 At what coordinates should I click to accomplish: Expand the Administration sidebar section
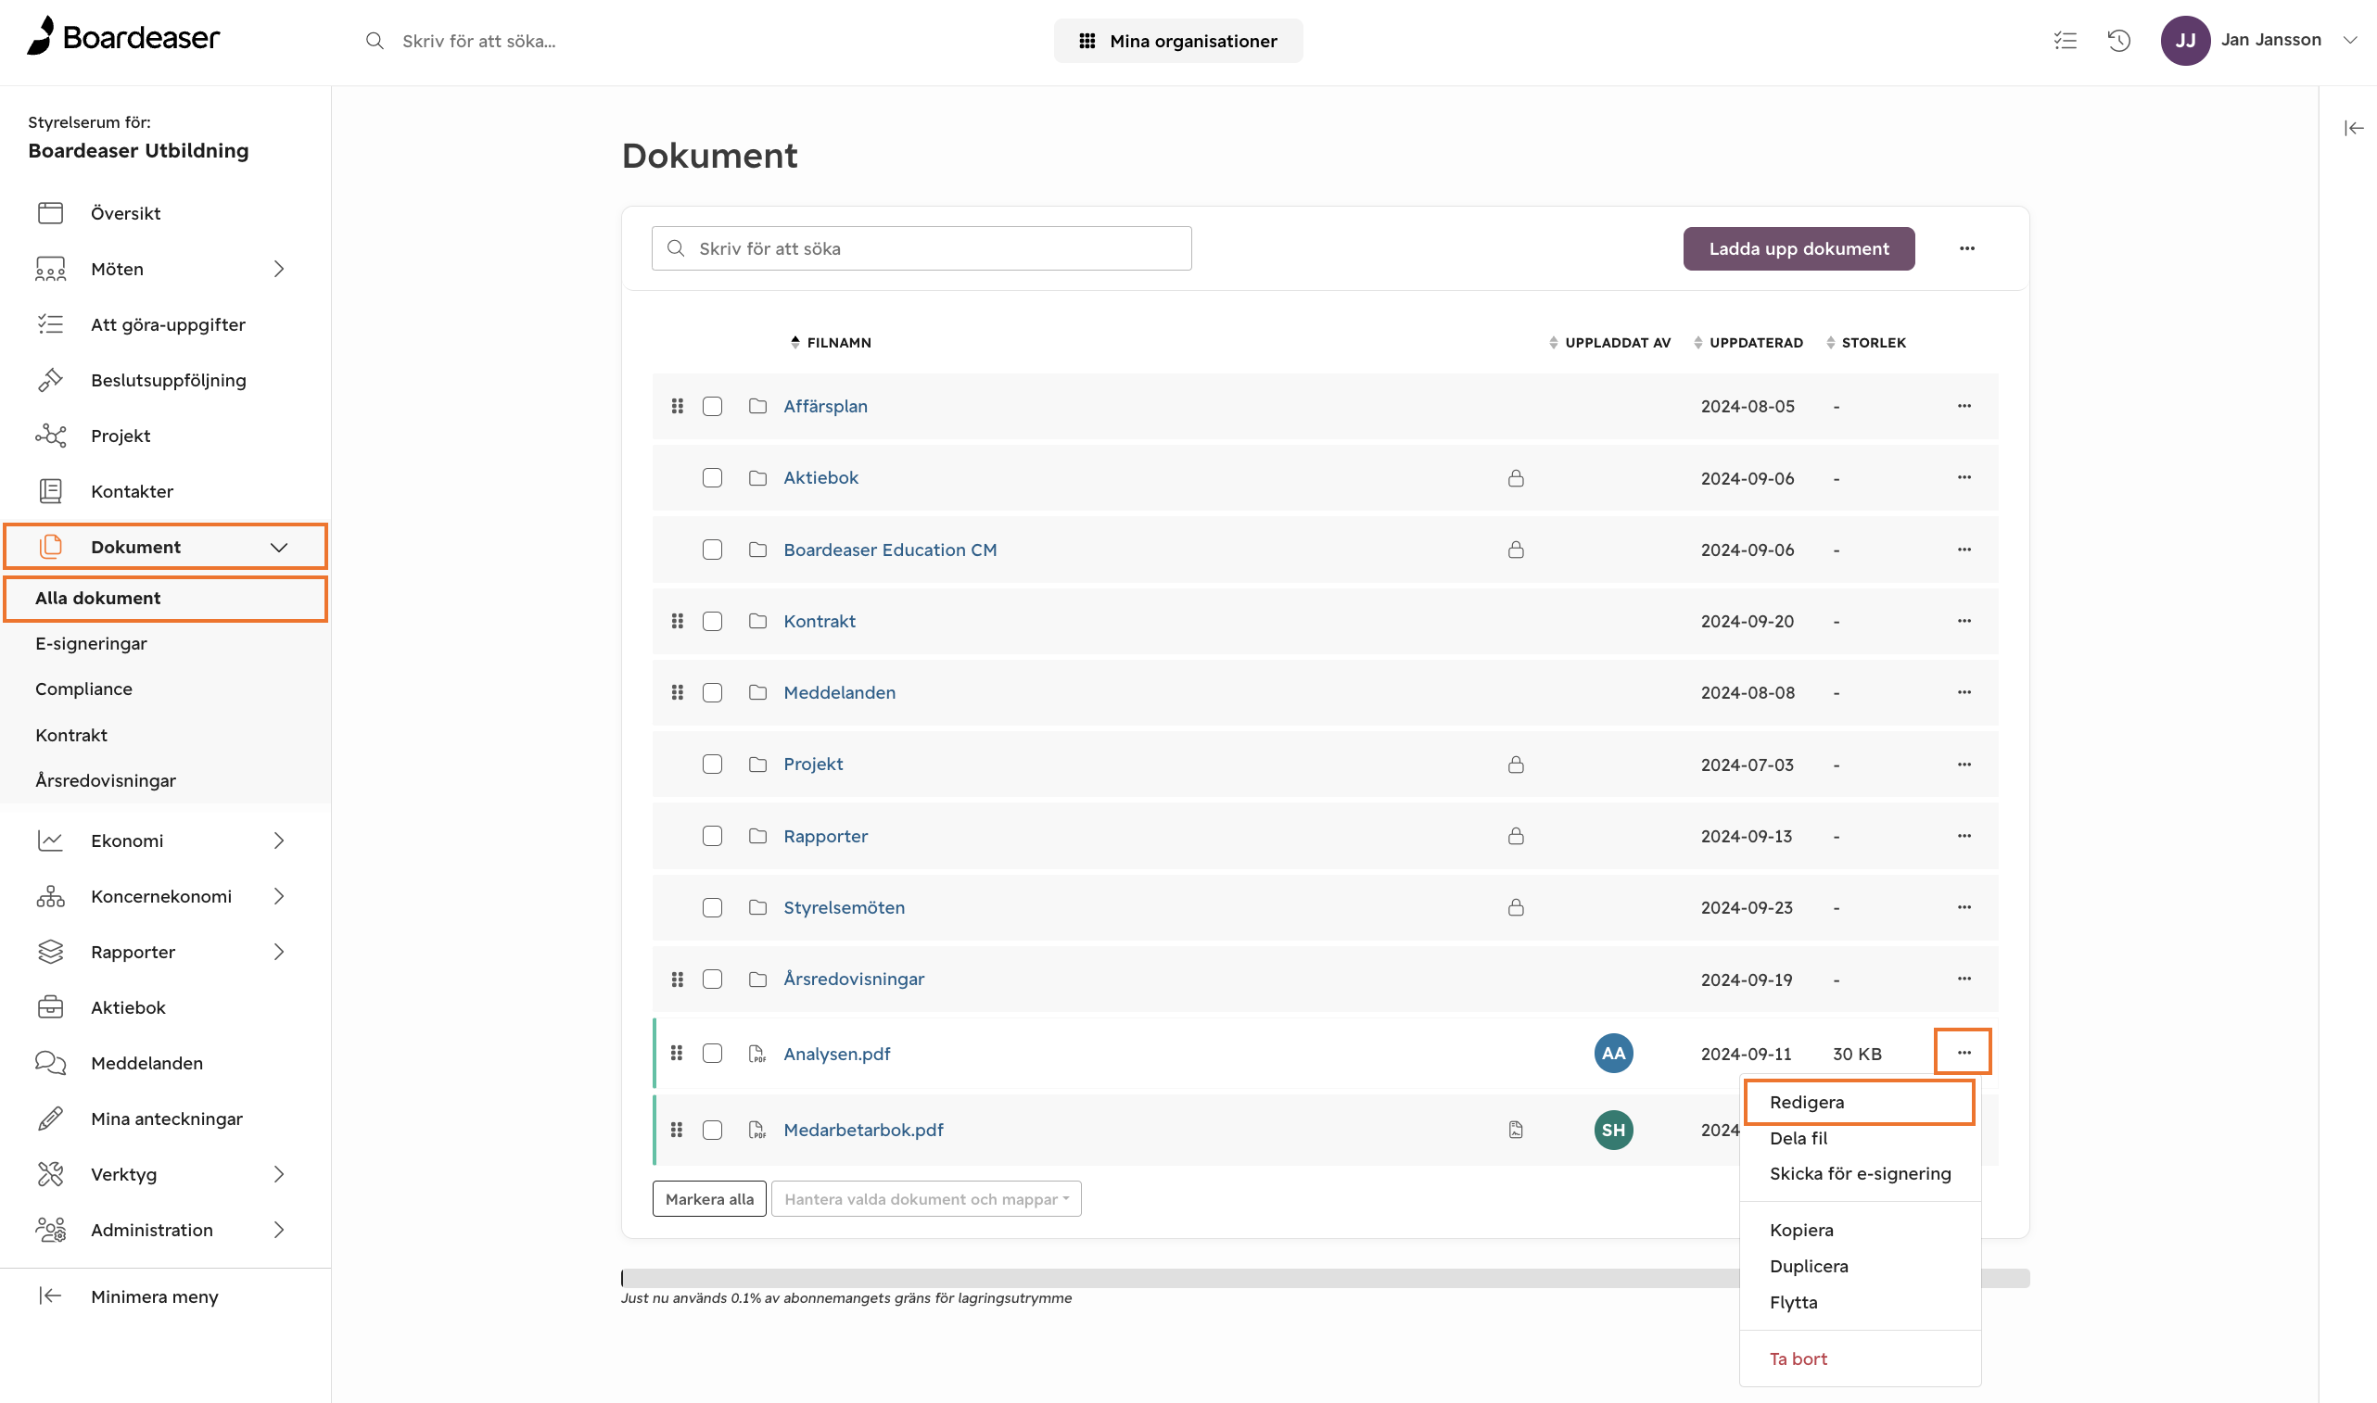(x=279, y=1230)
